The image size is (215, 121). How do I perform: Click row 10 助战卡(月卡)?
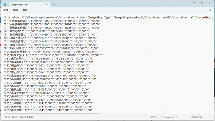tap(52, 52)
